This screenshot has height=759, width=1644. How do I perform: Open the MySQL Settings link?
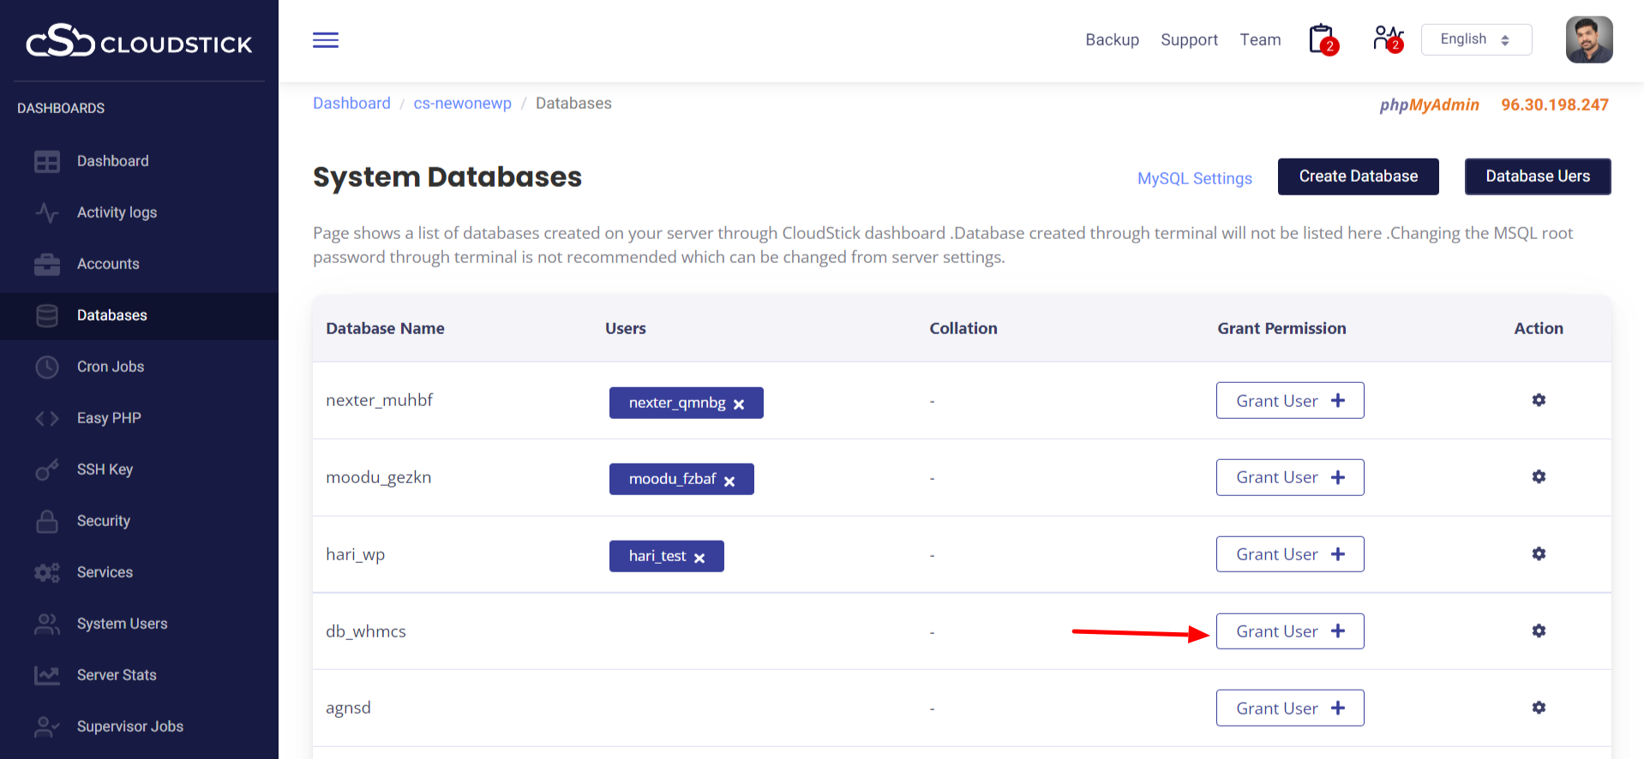(x=1194, y=178)
